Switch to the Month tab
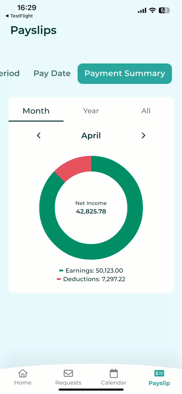The height and width of the screenshot is (394, 182). click(x=36, y=111)
